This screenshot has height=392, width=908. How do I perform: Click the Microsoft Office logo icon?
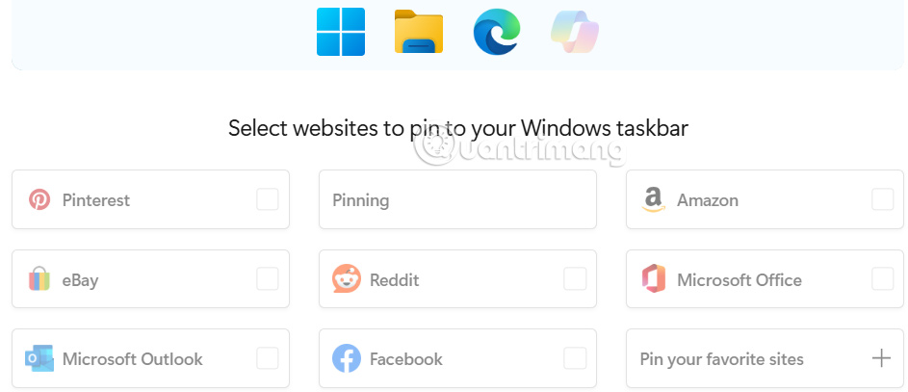tap(654, 280)
